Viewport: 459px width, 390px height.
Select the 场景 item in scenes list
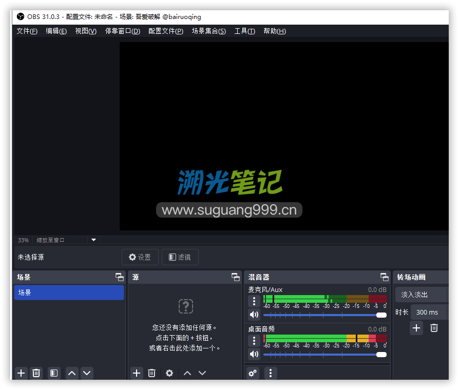(69, 292)
